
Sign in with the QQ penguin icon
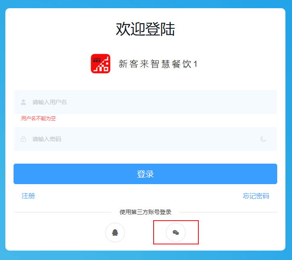tap(115, 233)
